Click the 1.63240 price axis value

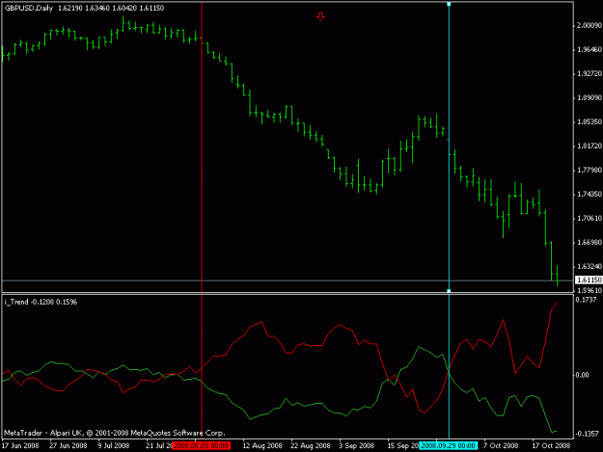click(x=589, y=267)
